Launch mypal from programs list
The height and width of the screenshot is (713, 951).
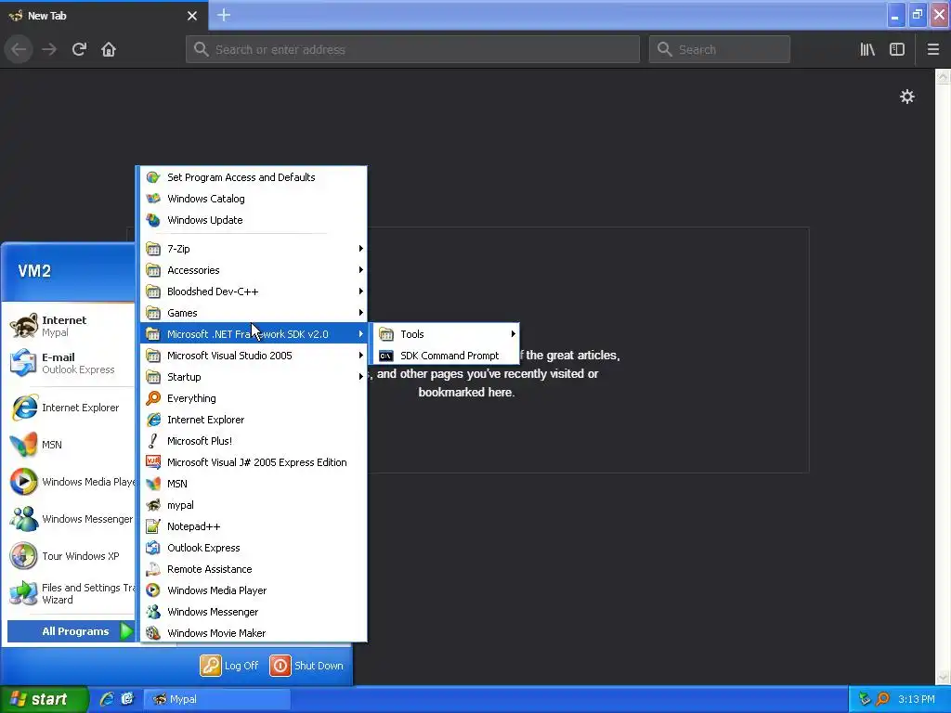tap(254, 505)
